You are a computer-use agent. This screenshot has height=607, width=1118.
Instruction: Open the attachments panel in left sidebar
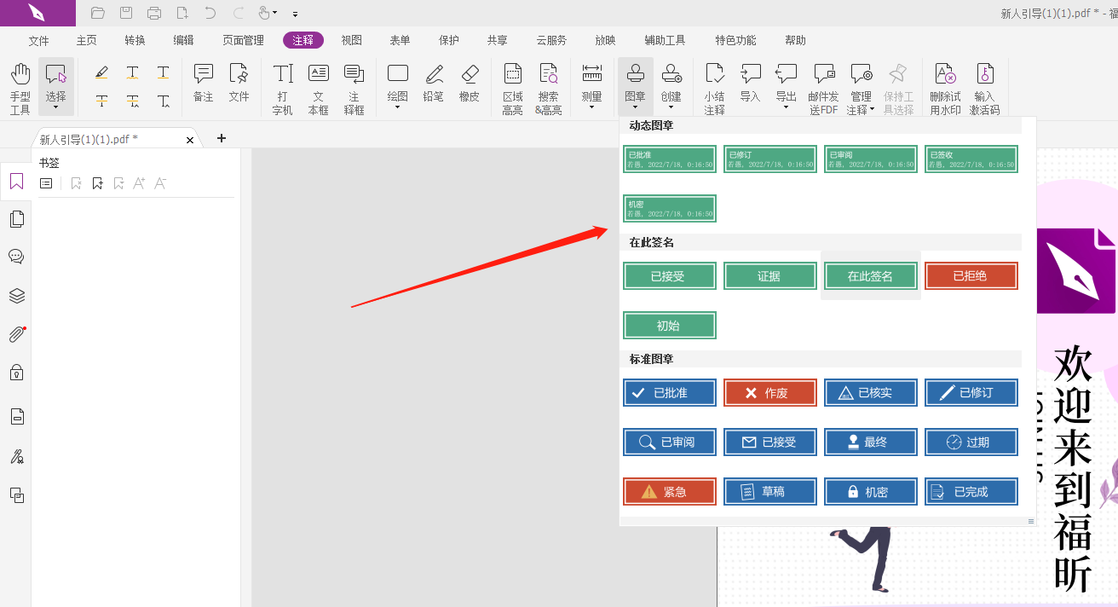(x=16, y=333)
